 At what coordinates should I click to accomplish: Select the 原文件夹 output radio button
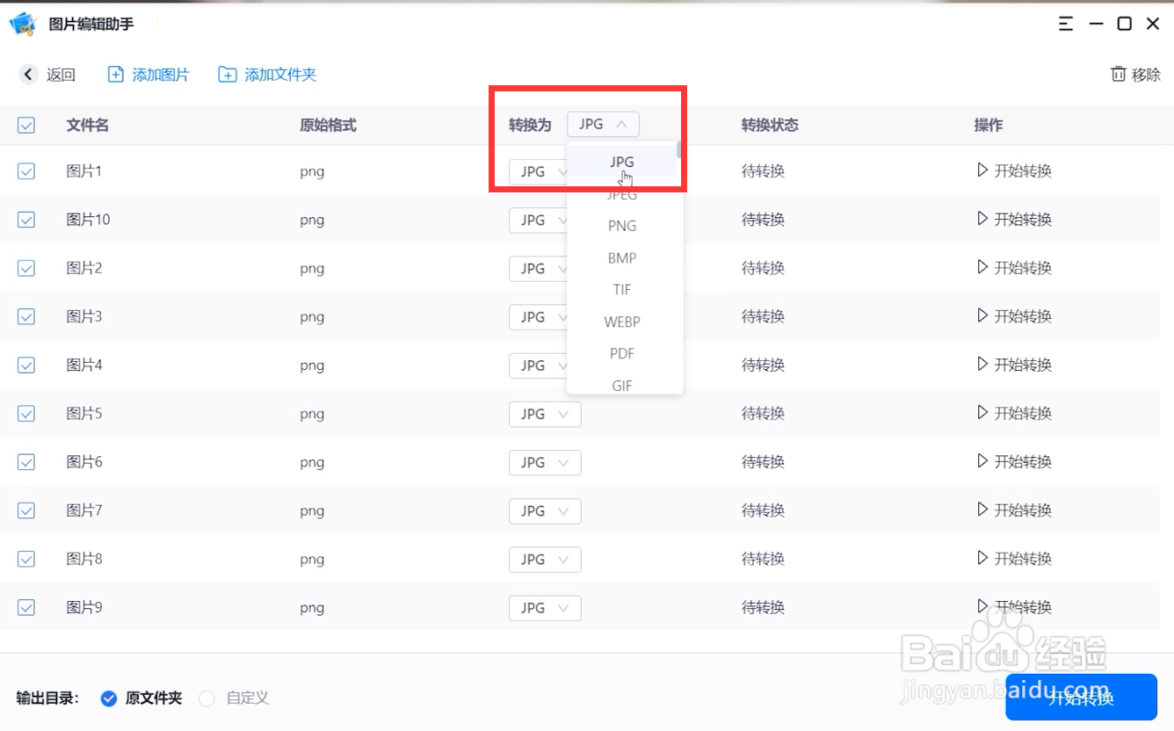tap(109, 698)
